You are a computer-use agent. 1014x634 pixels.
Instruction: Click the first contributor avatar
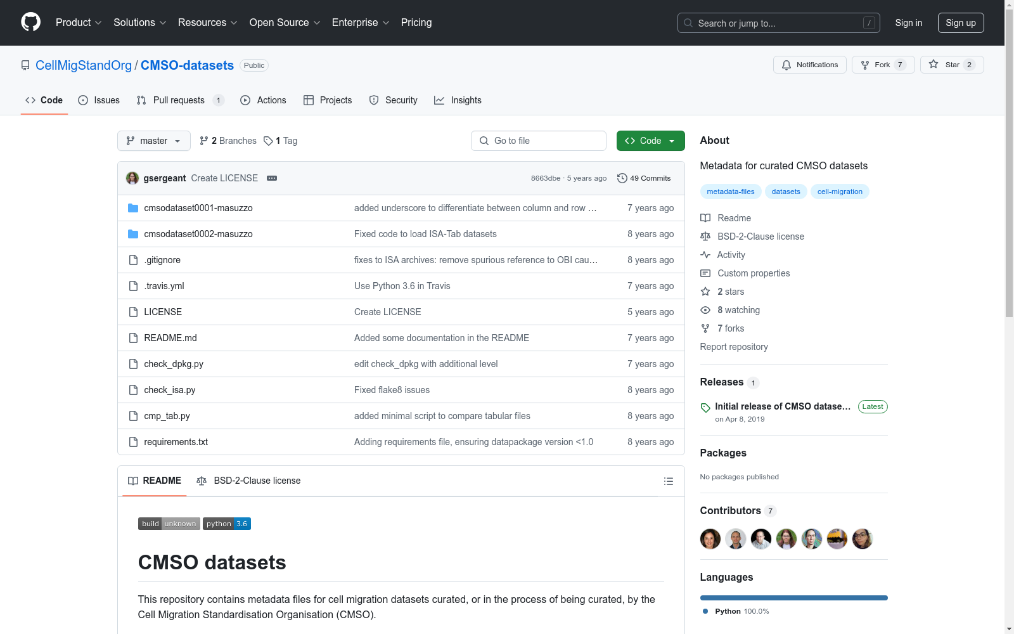(710, 539)
